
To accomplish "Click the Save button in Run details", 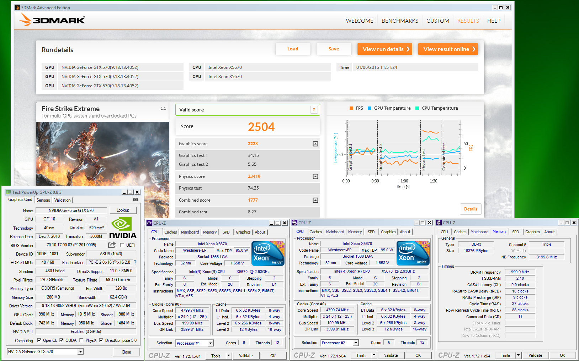I will (334, 49).
